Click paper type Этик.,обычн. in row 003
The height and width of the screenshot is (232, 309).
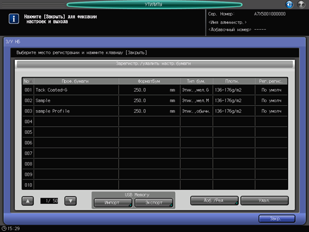click(196, 111)
